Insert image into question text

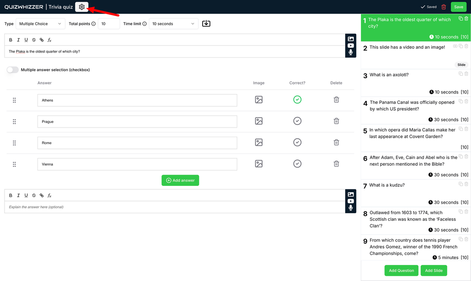350,39
